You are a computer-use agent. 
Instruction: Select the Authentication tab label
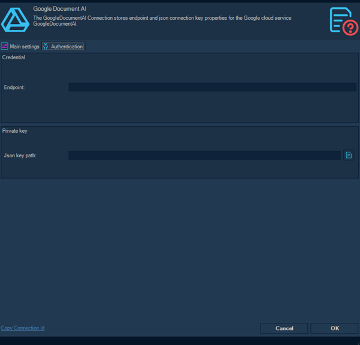tap(66, 47)
